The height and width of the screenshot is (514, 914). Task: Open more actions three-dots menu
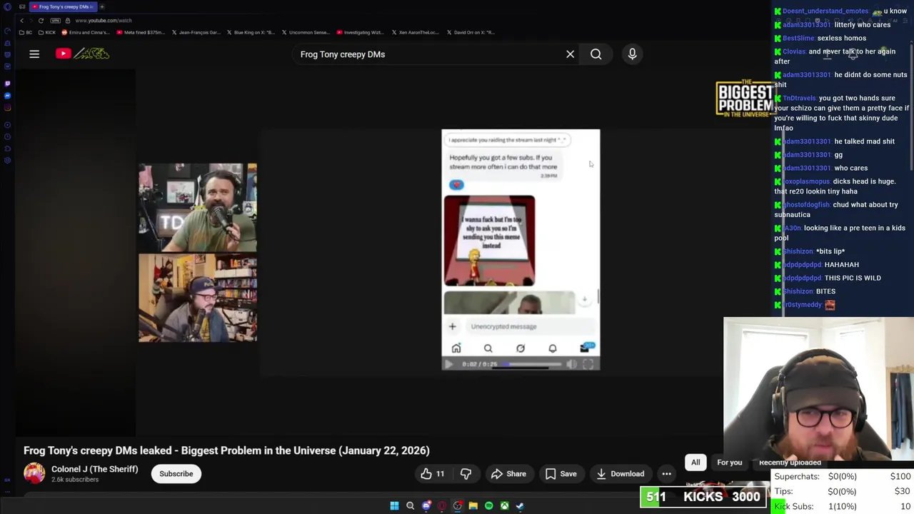666,473
